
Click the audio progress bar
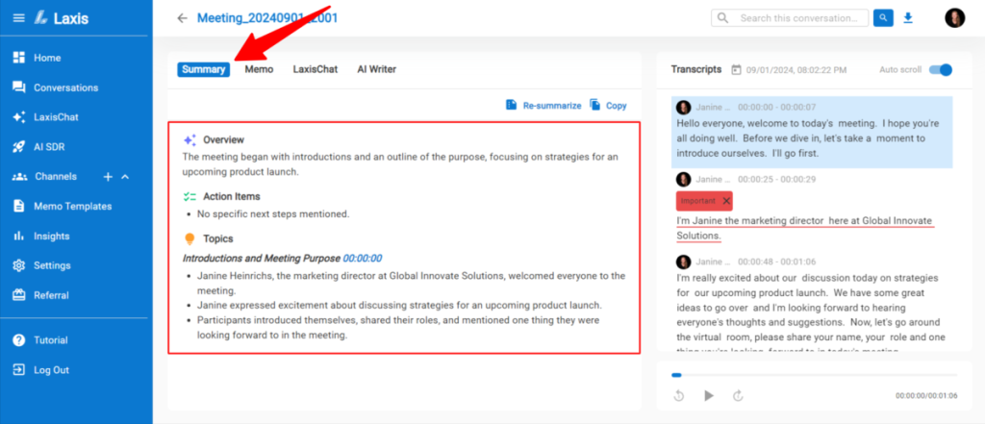813,375
